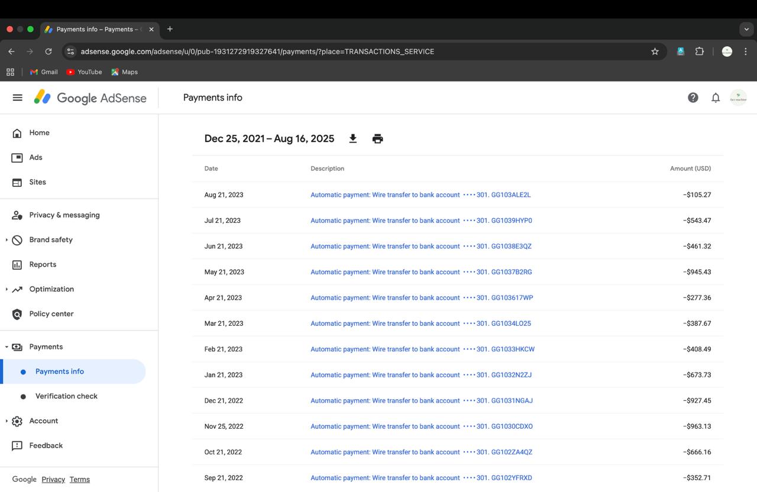Open payment GG1031NGAJ from Dec 21, 2022
757x492 pixels.
coord(422,400)
